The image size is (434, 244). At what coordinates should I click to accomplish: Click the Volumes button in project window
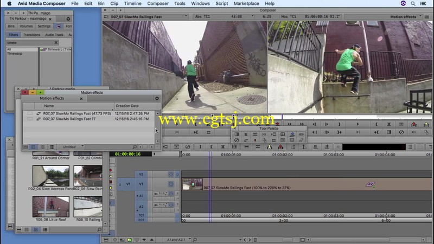[26, 26]
